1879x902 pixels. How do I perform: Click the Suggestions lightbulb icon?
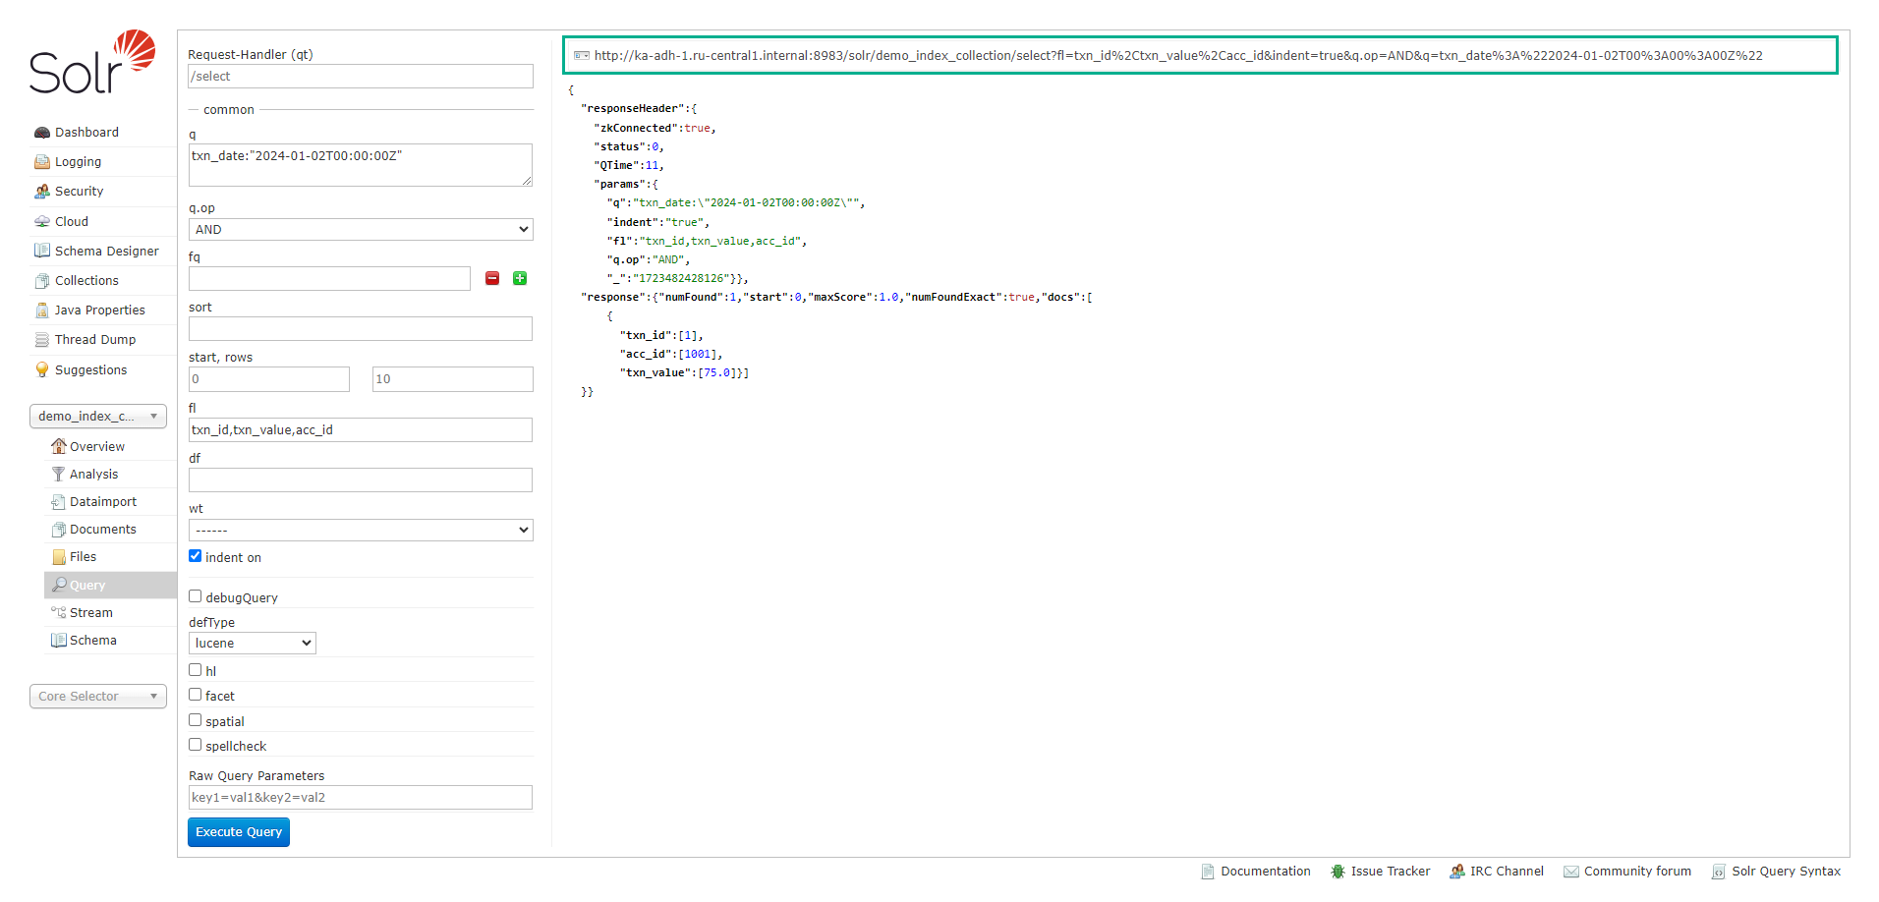coord(42,370)
